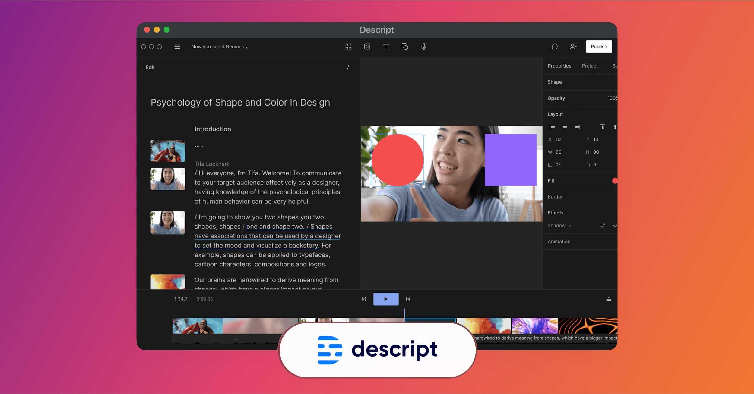Open comments with the speech bubble icon

coord(554,47)
